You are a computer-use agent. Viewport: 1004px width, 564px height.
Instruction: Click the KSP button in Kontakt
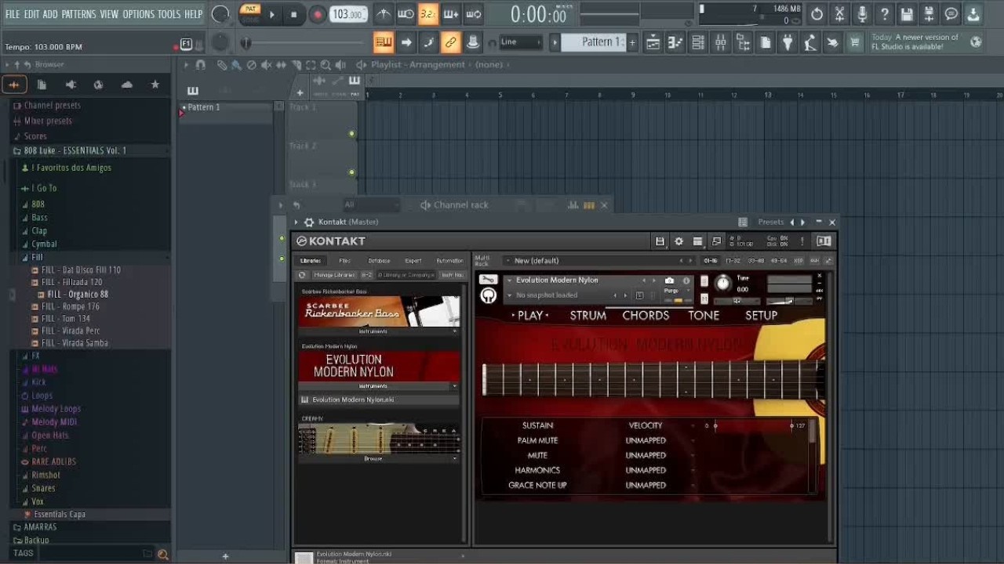click(x=798, y=261)
